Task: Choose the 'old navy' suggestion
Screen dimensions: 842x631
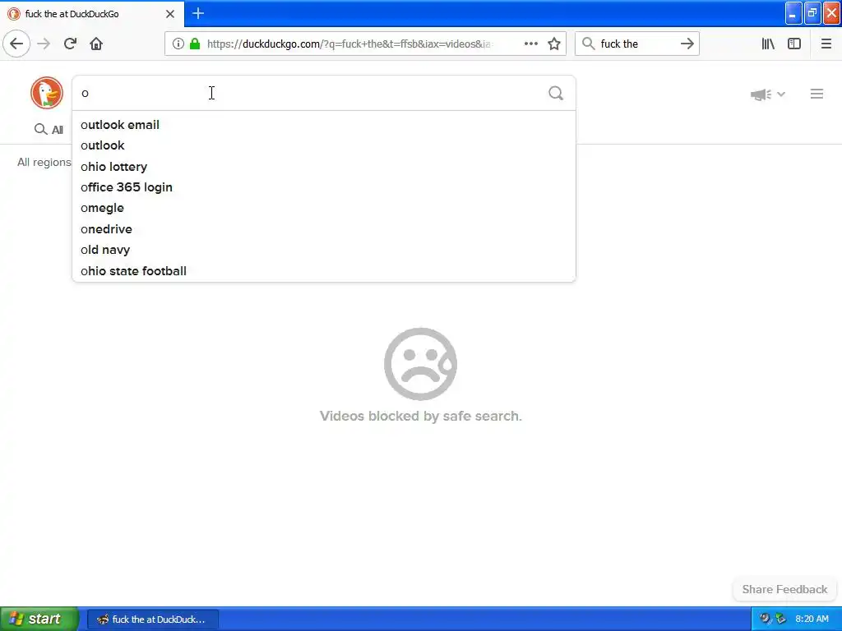Action: 324,250
